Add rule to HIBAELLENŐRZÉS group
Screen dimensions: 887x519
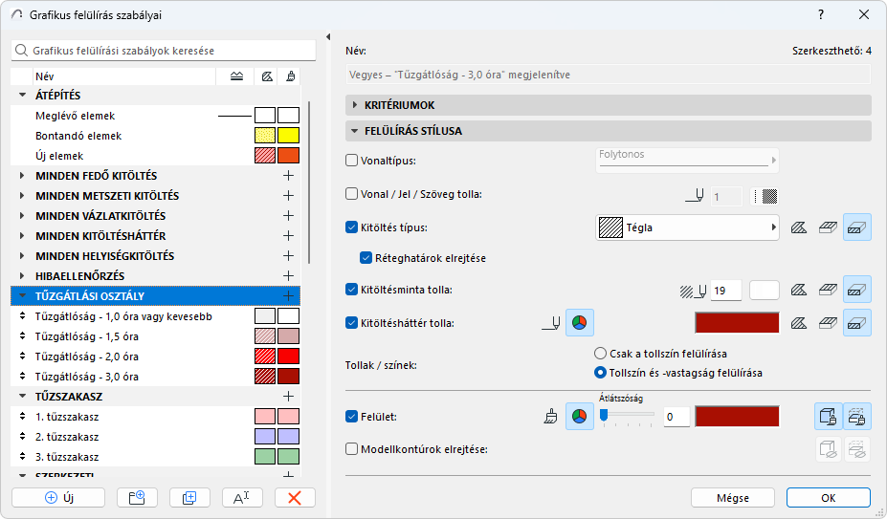point(289,276)
